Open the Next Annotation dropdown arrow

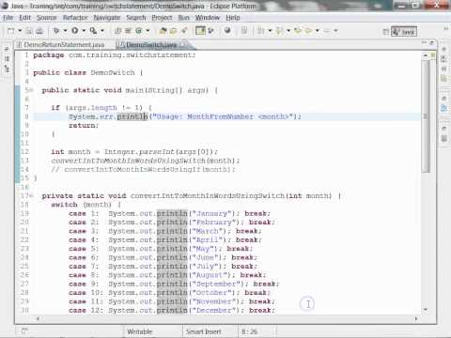click(x=270, y=31)
